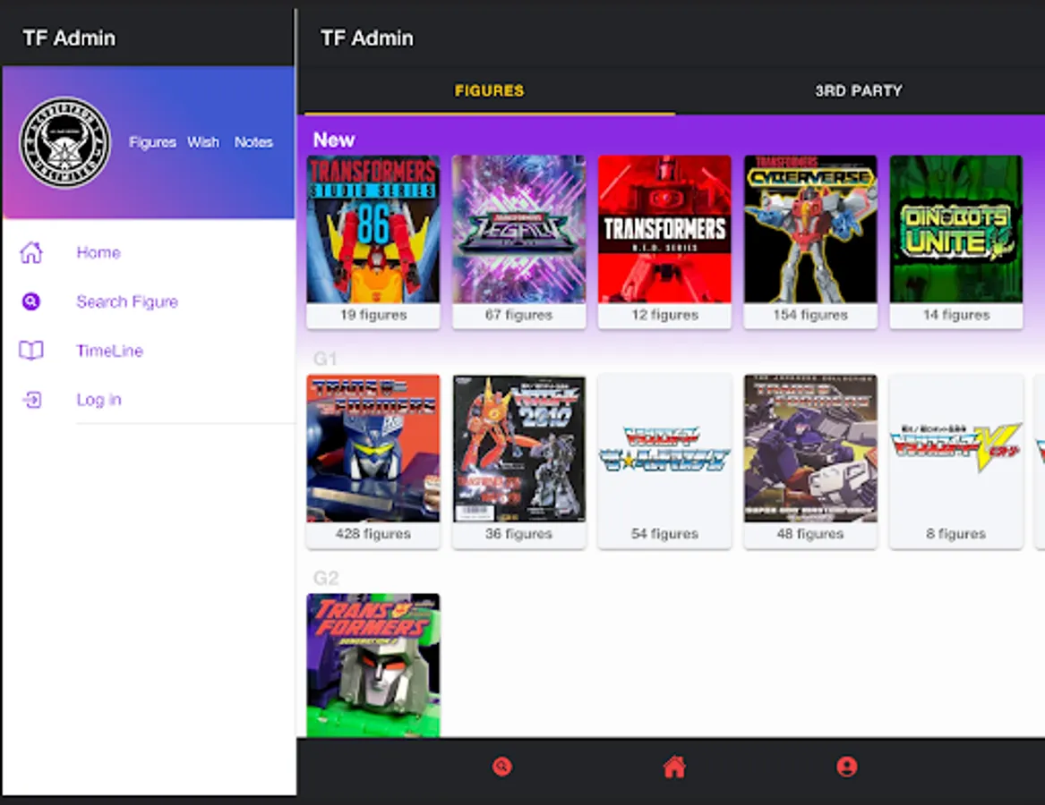Click the TimeLine book icon
The width and height of the screenshot is (1045, 805).
coord(30,351)
